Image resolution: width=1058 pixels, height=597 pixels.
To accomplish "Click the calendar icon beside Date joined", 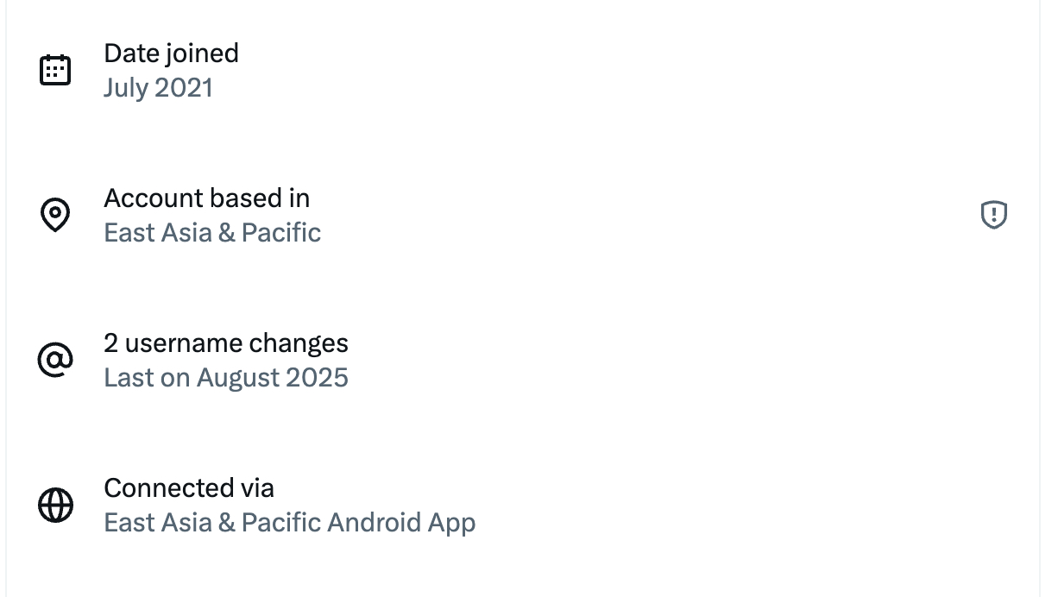I will [55, 70].
